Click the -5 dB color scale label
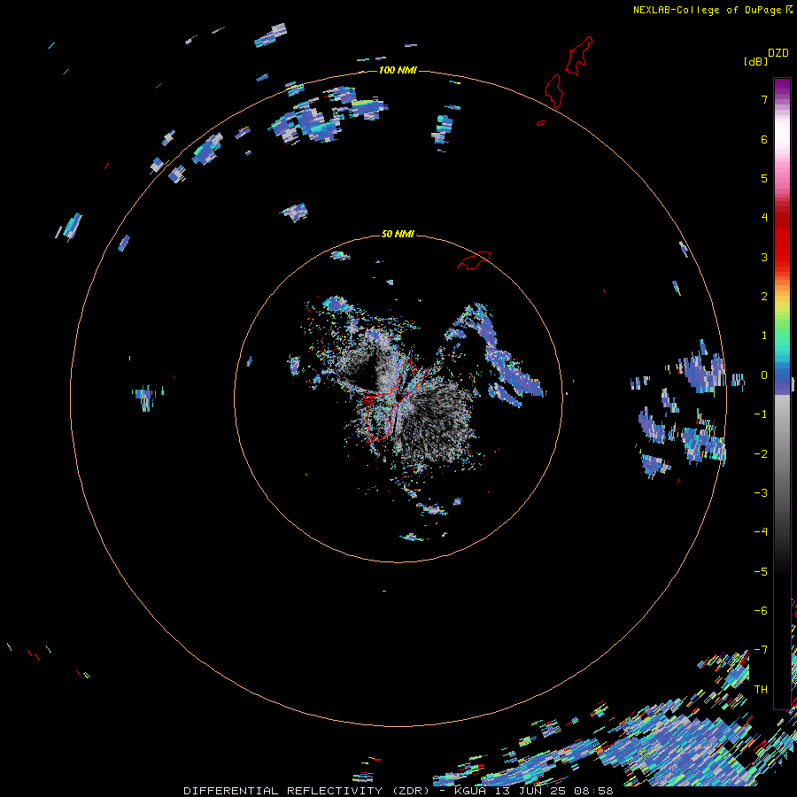This screenshot has height=797, width=797. (x=761, y=572)
